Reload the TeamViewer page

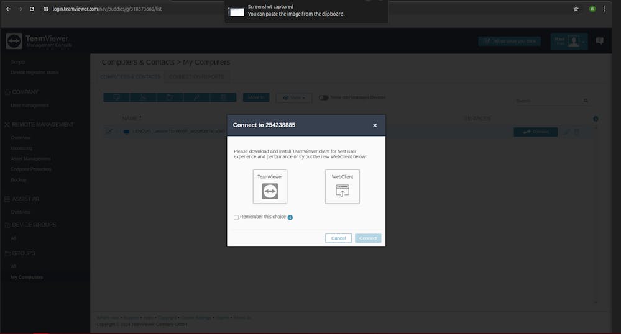tap(32, 9)
